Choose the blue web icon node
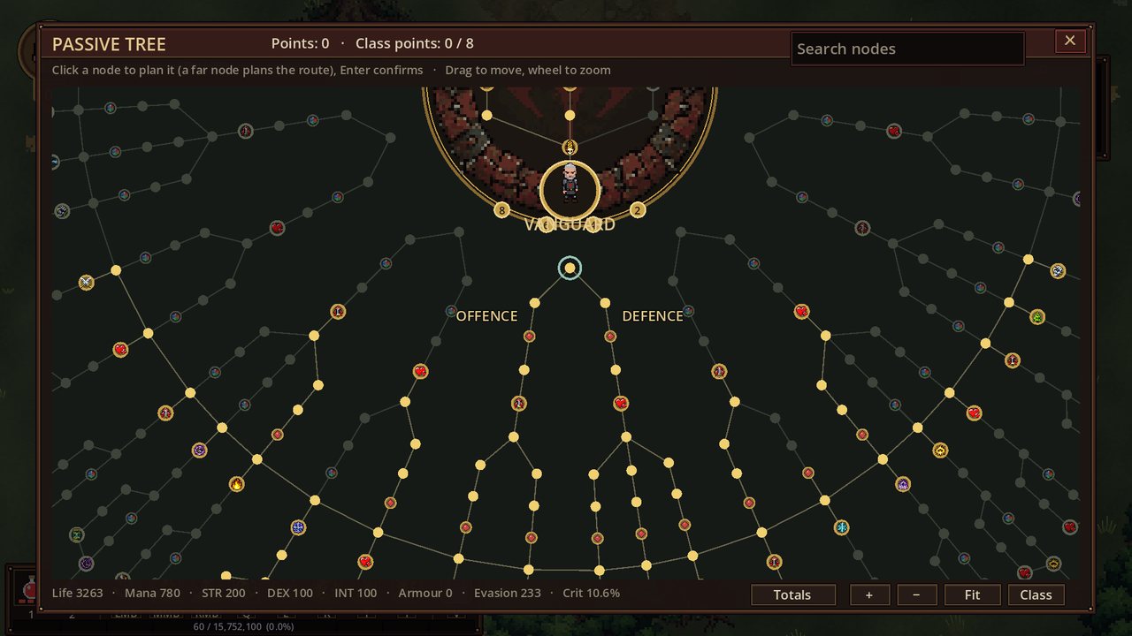This screenshot has height=636, width=1132. [298, 527]
